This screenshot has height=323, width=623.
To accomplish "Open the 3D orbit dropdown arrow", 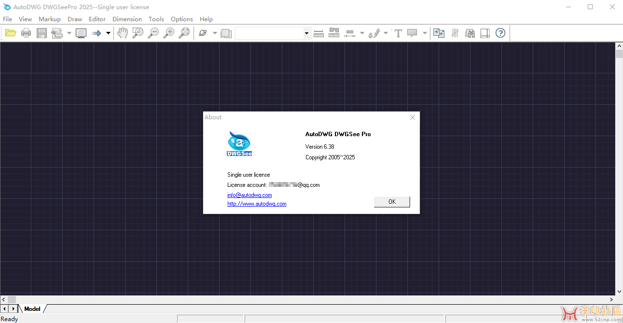I will (215, 33).
